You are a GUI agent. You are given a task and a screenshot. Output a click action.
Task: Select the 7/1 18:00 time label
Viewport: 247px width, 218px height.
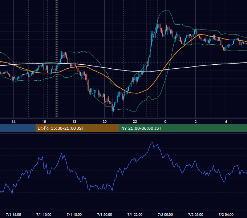[x=74, y=214]
